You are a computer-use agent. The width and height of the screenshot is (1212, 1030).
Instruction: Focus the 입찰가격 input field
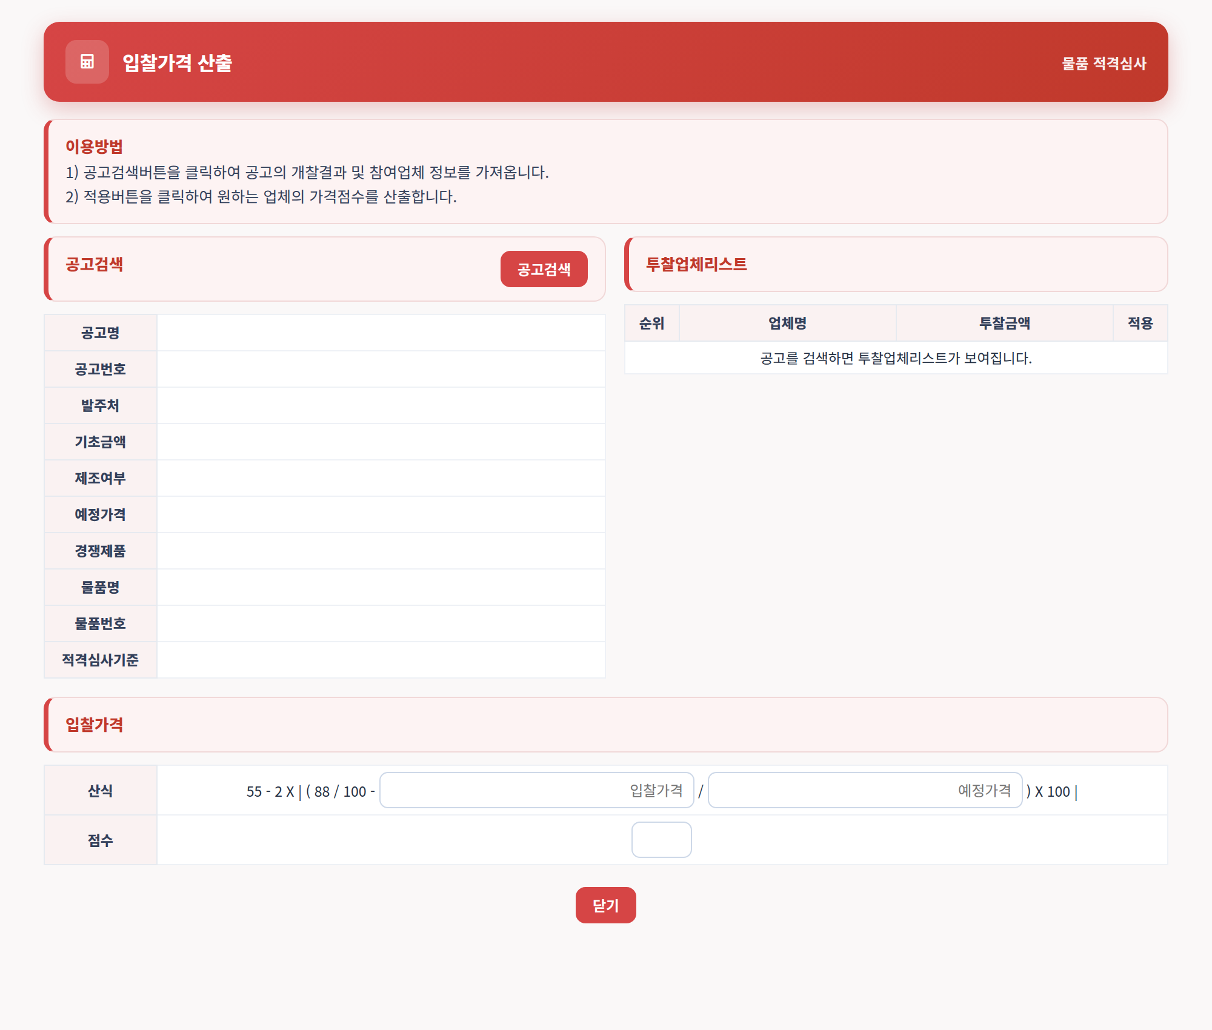(536, 790)
